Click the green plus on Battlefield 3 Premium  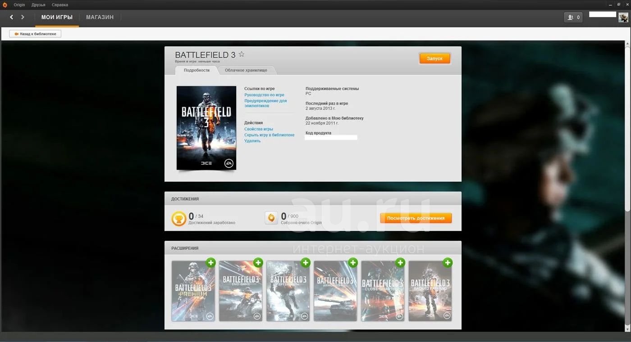pos(210,262)
